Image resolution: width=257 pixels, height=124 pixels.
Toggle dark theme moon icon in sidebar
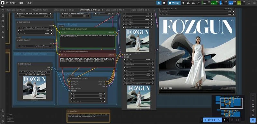tap(3, 111)
